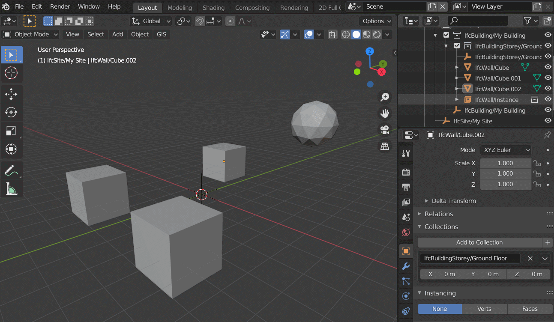
Task: Open the Object Mode dropdown
Action: [x=30, y=34]
